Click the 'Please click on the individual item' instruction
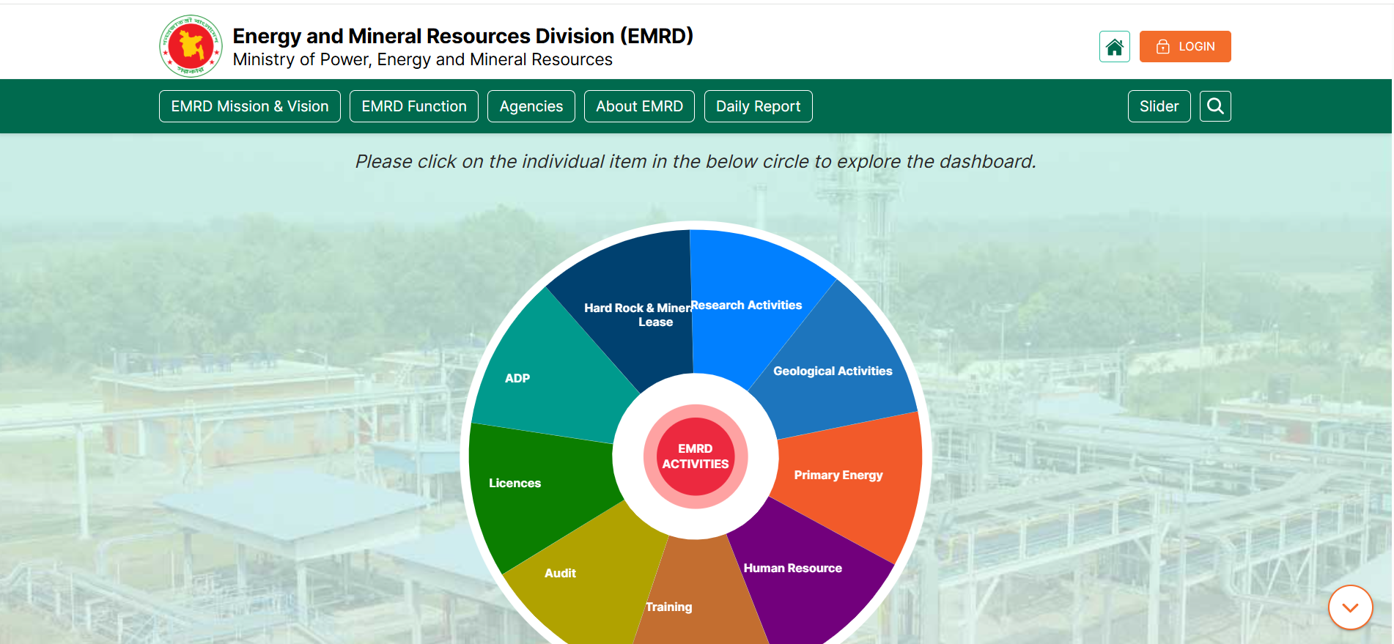The width and height of the screenshot is (1394, 644). click(x=696, y=161)
